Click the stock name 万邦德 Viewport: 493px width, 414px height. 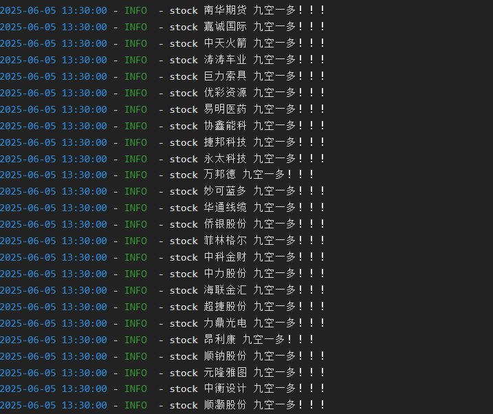(x=219, y=175)
